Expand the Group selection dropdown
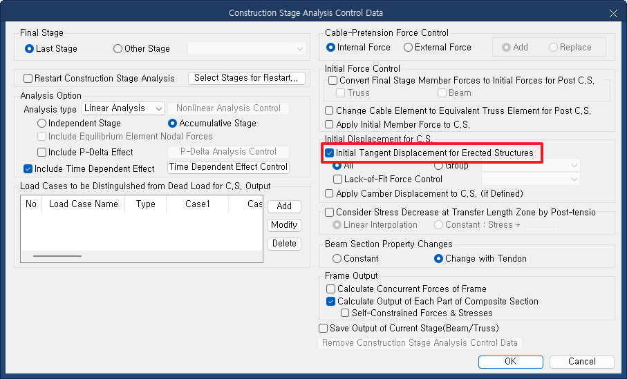 pyautogui.click(x=531, y=166)
